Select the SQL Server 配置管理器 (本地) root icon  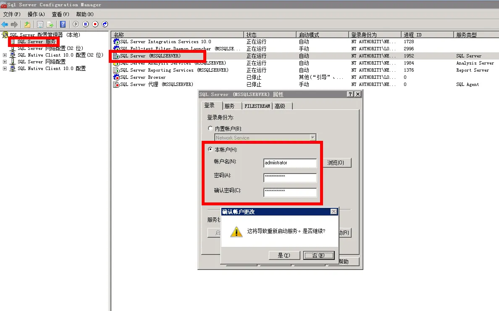coord(5,35)
